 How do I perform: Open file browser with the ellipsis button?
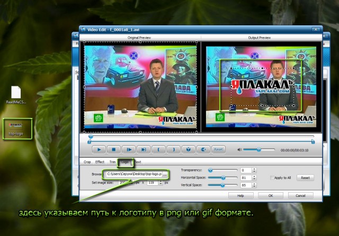[x=165, y=175]
